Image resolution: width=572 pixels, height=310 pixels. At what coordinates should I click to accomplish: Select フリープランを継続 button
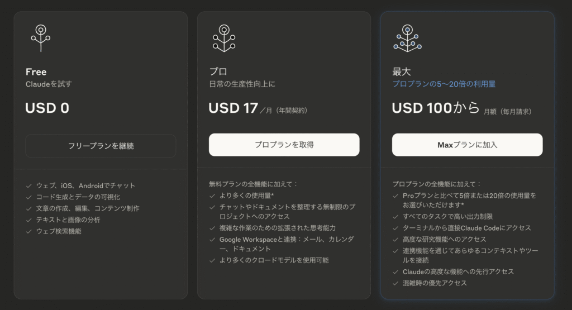[x=101, y=146]
